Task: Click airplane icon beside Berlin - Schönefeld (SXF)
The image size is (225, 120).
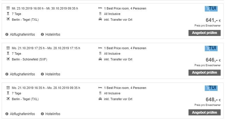Action: tap(8, 59)
